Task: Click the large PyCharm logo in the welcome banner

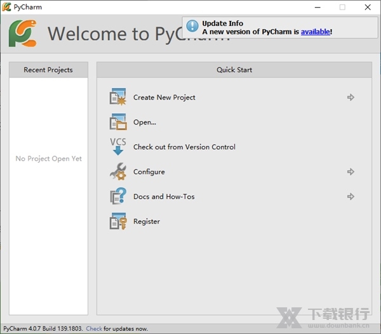Action: click(23, 33)
